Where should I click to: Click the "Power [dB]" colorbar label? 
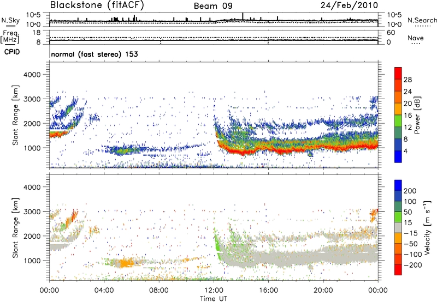click(417, 115)
